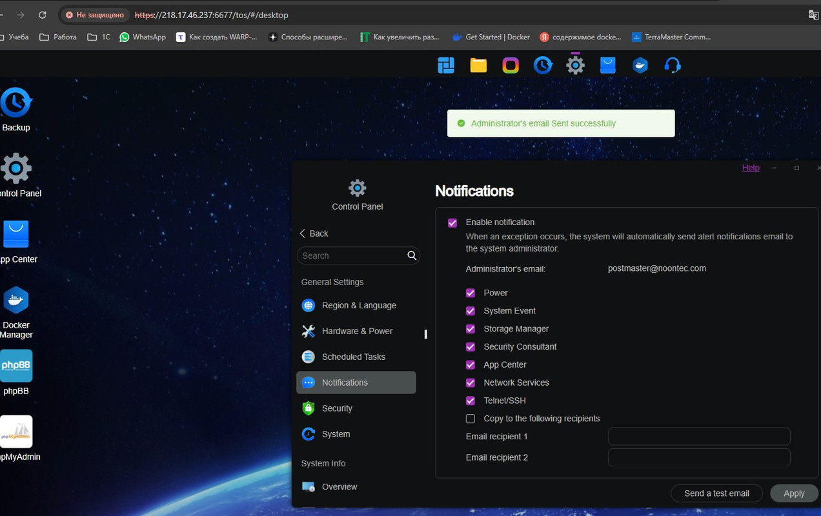This screenshot has width=821, height=516.
Task: Uncheck the App Center notification checkbox
Action: (x=471, y=365)
